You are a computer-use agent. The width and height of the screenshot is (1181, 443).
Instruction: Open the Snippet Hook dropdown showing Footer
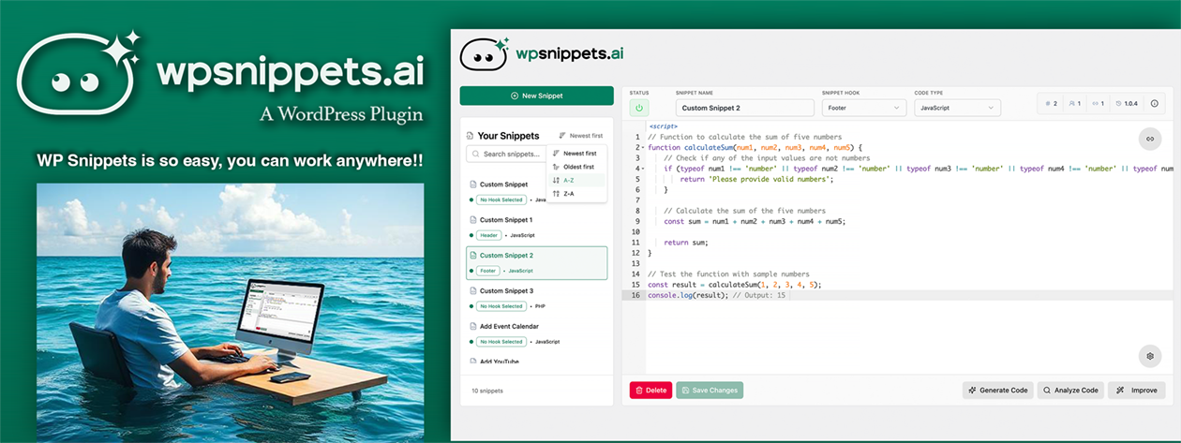pos(863,108)
